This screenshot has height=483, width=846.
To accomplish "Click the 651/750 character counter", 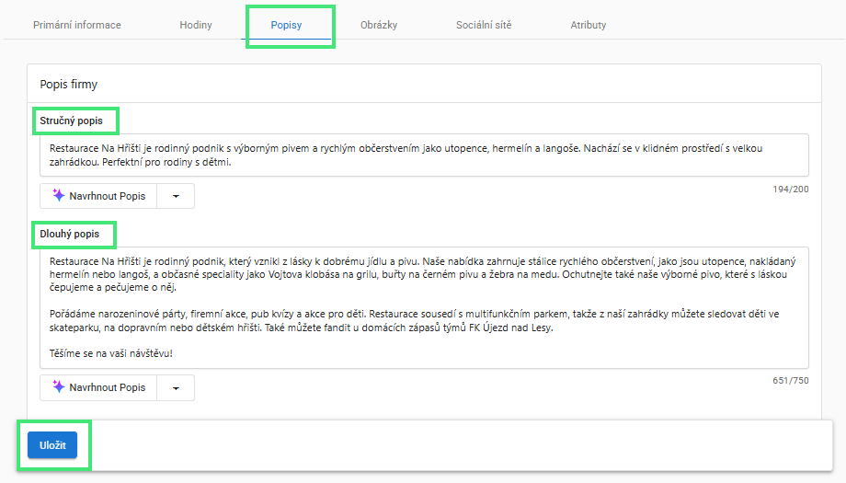I will coord(791,381).
